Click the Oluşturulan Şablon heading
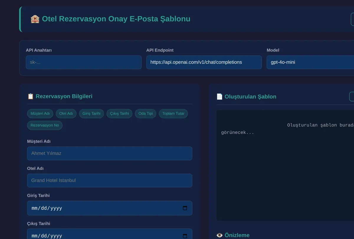Viewport: 354px width, 239px height. [x=250, y=97]
